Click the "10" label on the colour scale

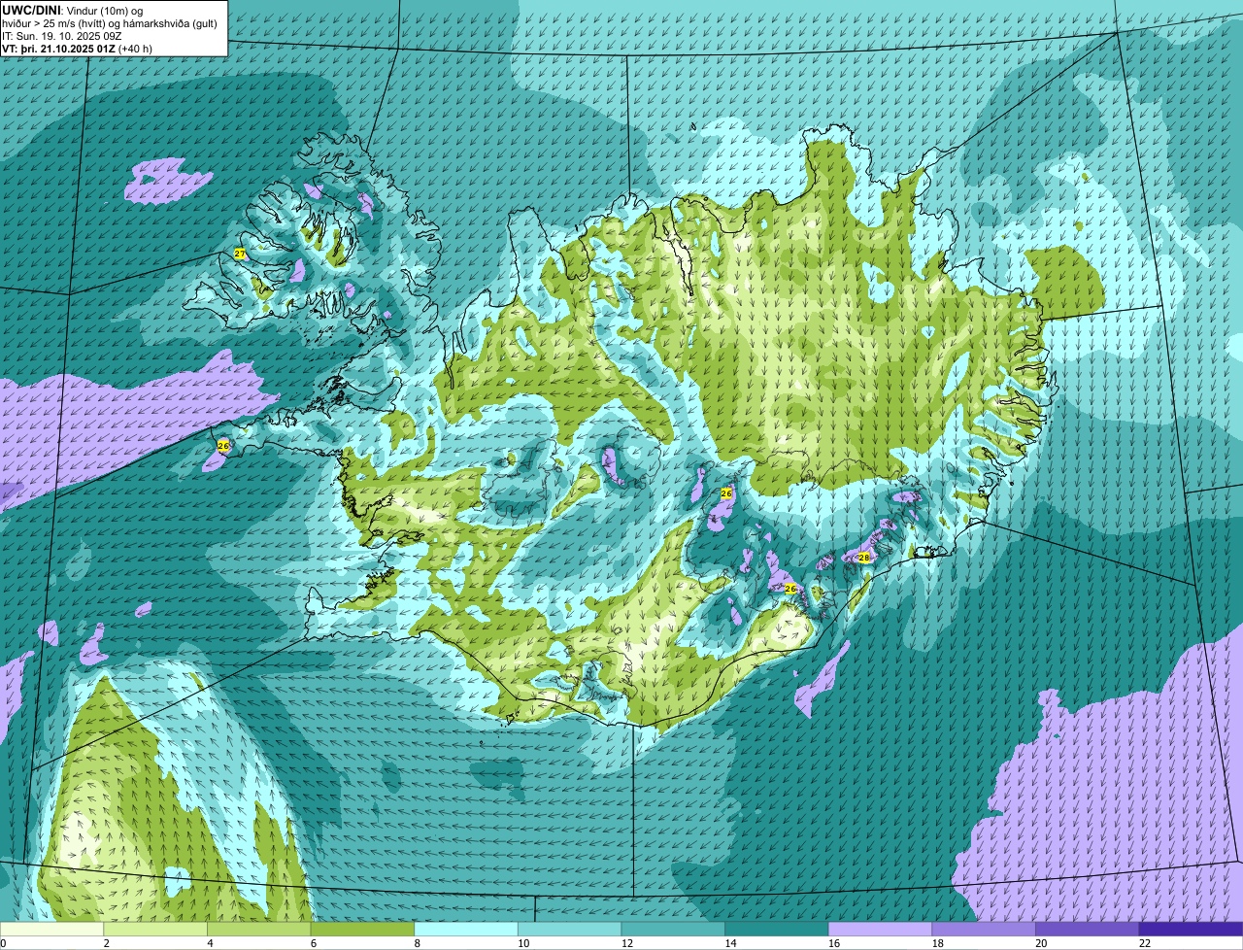(x=523, y=942)
